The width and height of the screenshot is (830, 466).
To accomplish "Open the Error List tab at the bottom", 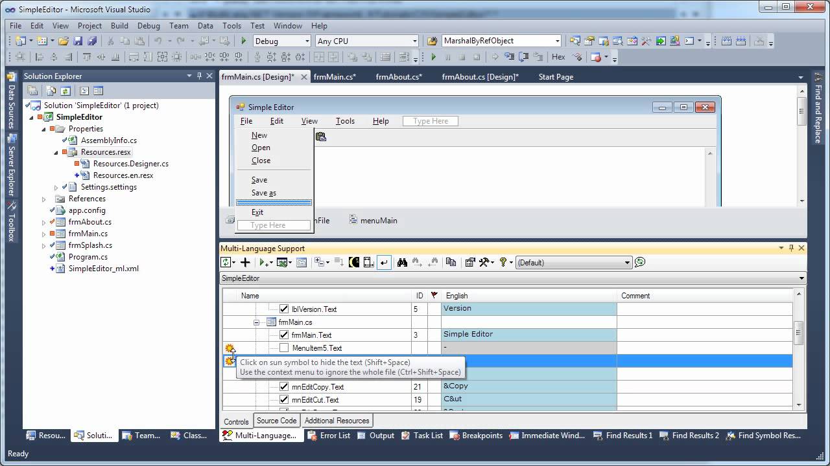I will [x=329, y=436].
